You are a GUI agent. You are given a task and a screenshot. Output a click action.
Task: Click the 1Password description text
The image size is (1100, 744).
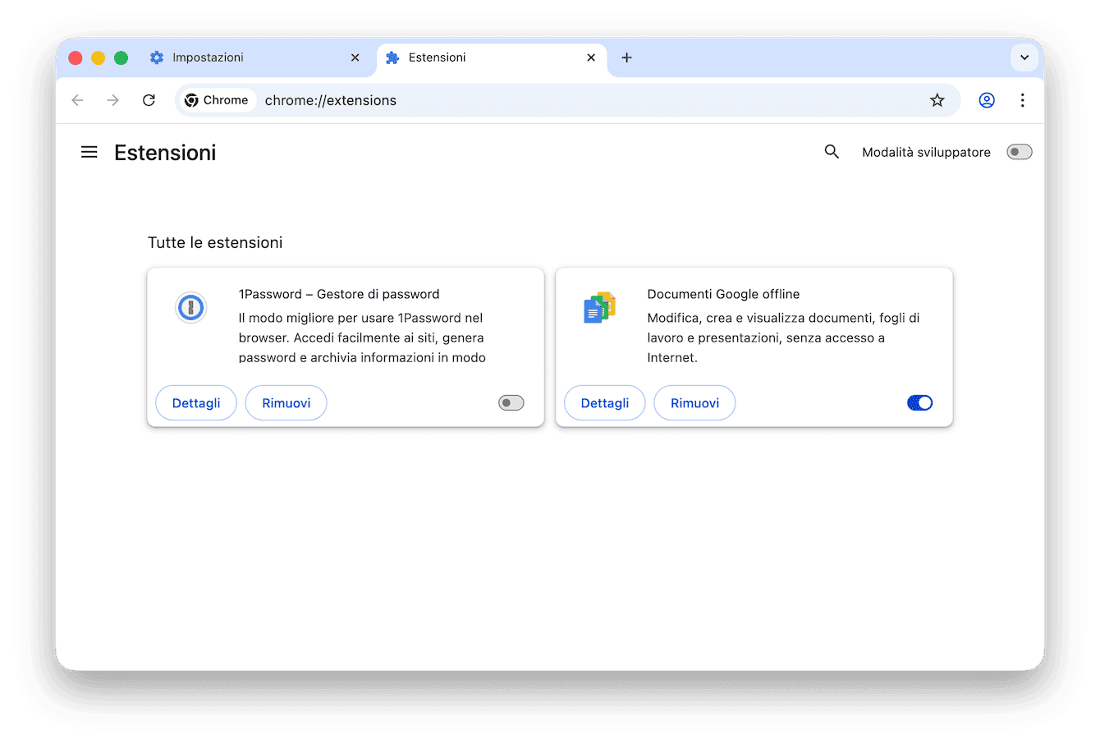click(362, 338)
